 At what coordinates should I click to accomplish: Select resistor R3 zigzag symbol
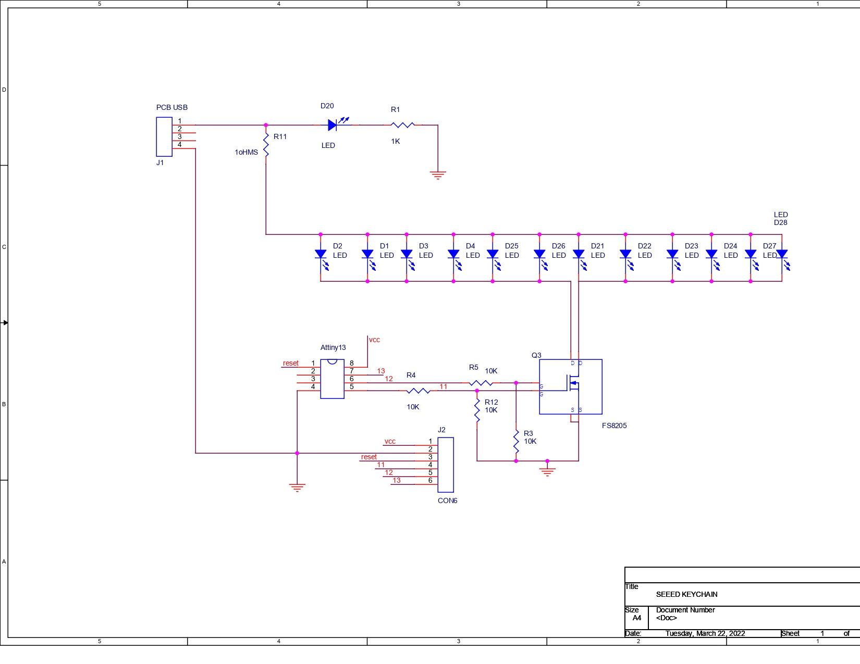[516, 442]
